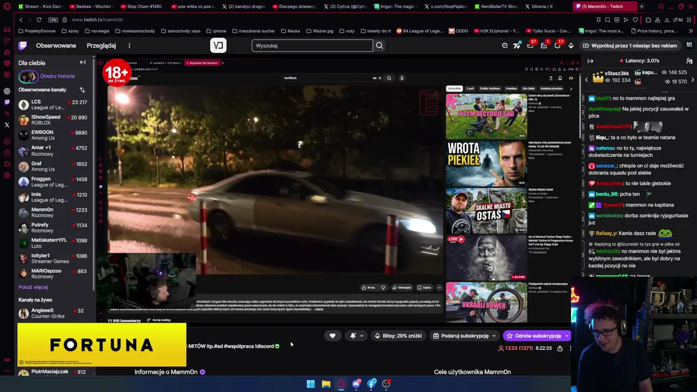The image size is (697, 392).
Task: Toggle the browser VPN badge
Action: coord(53,20)
